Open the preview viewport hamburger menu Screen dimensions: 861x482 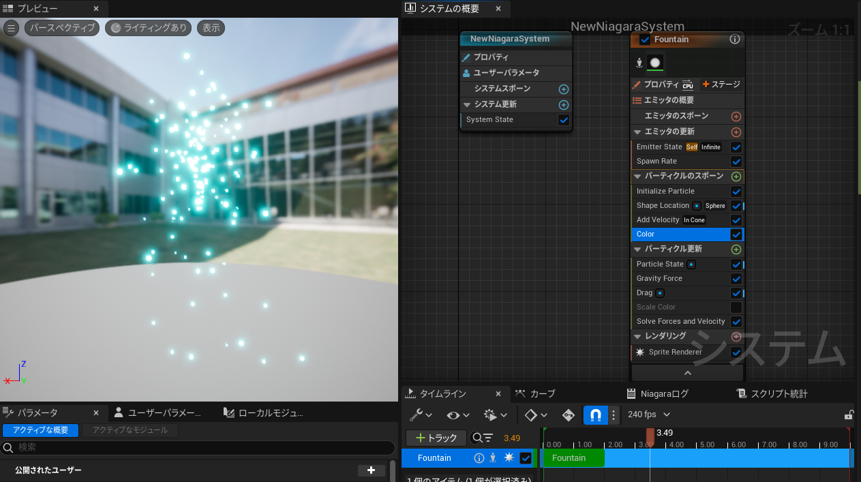click(11, 28)
